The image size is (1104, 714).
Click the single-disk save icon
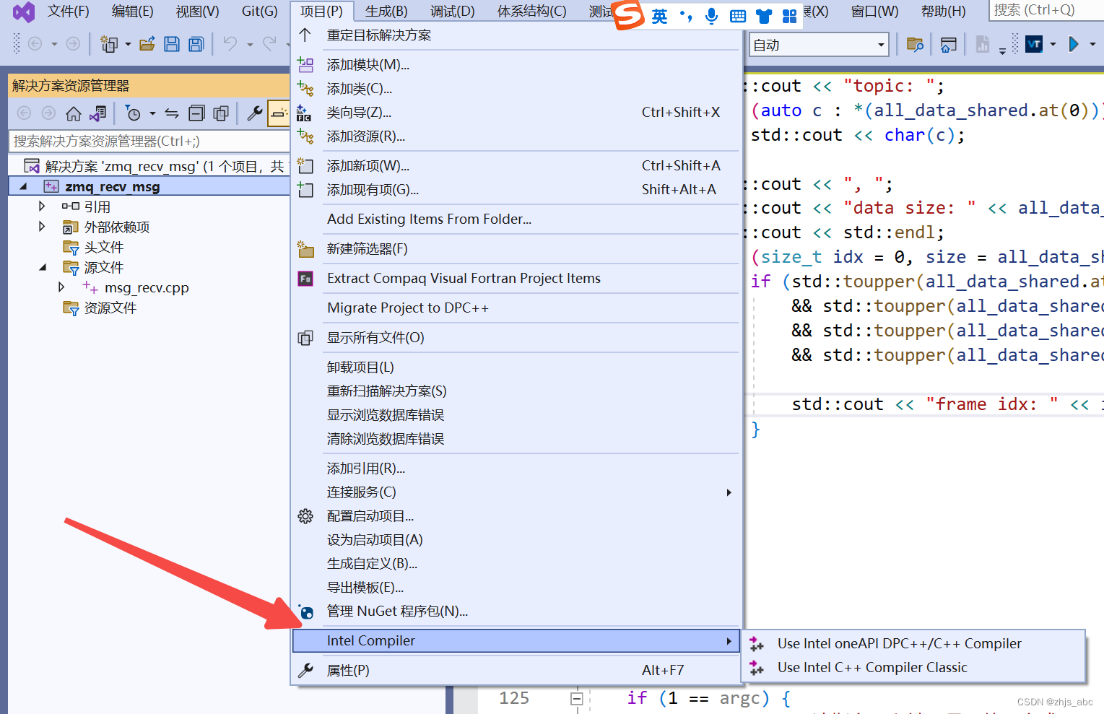172,45
